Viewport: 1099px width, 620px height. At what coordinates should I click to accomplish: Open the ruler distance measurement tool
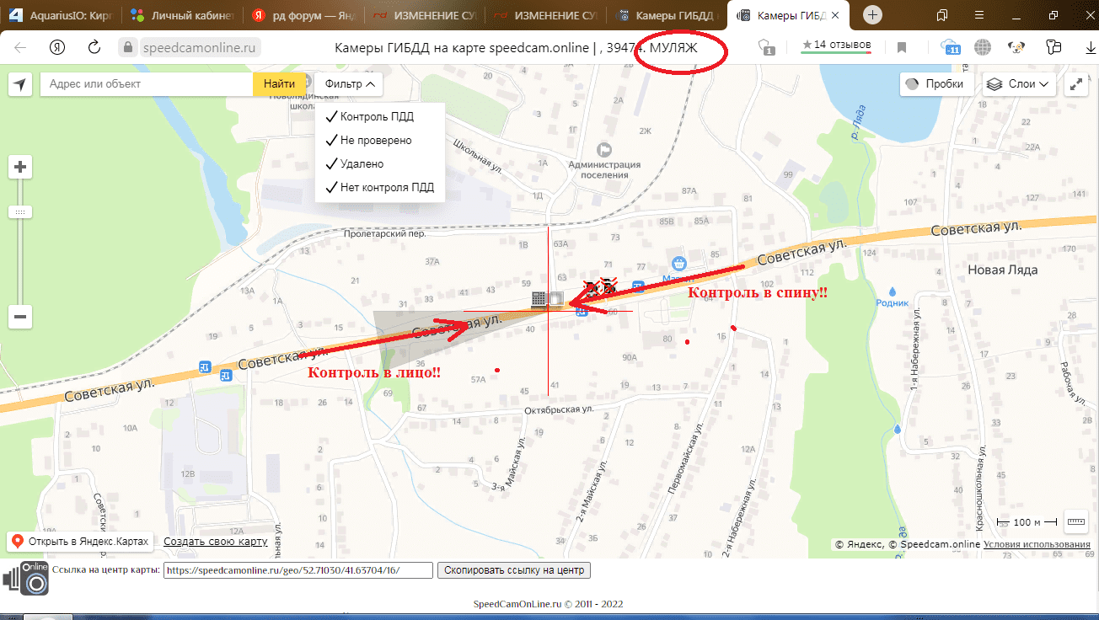click(x=1075, y=521)
